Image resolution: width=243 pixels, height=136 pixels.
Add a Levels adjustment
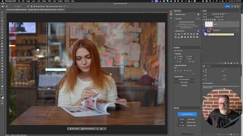[179, 34]
